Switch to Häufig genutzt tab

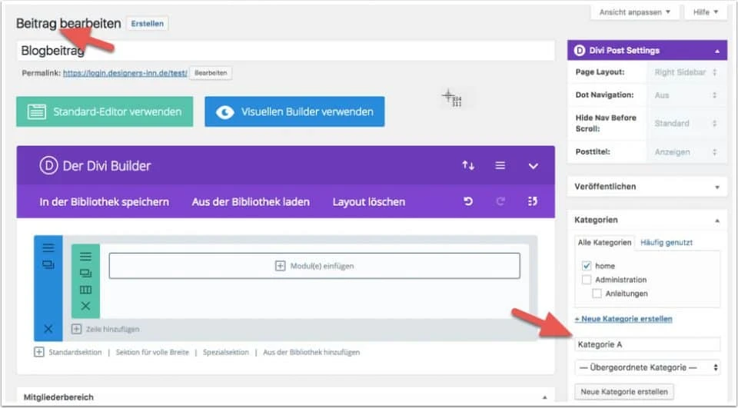pyautogui.click(x=667, y=242)
